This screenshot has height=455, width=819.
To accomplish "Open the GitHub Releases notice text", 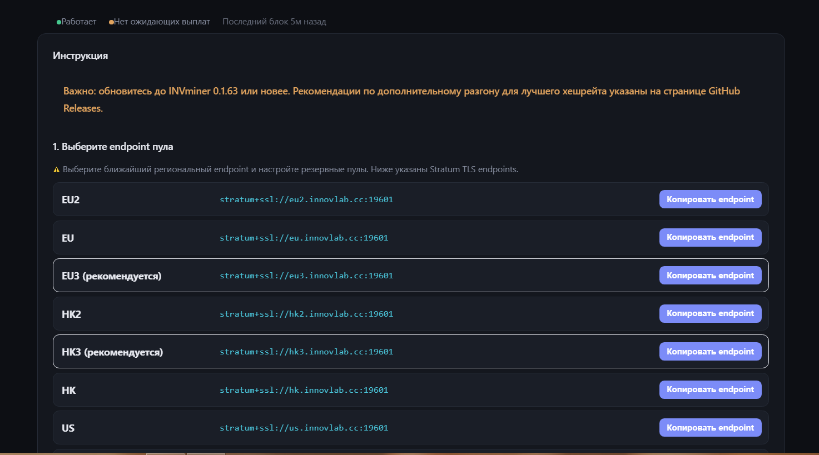I will point(401,99).
